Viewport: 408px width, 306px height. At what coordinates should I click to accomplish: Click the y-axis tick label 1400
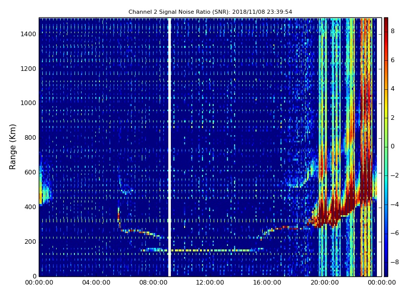pos(29,34)
